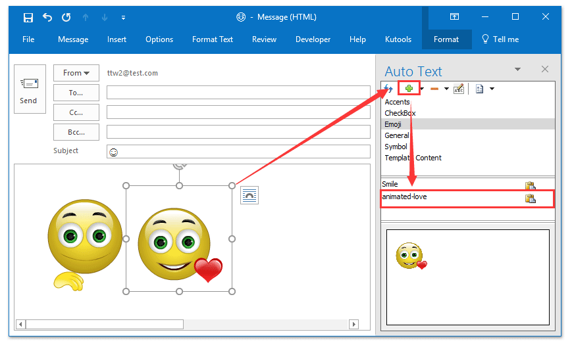Open the Options ribbon tab
Image resolution: width=572 pixels, height=347 pixels.
click(159, 39)
